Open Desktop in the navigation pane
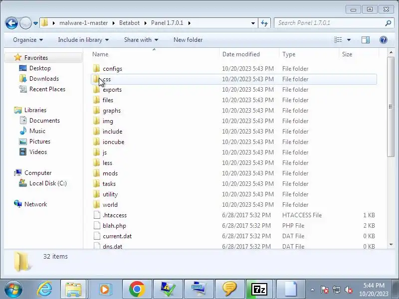This screenshot has width=399, height=299. (40, 68)
